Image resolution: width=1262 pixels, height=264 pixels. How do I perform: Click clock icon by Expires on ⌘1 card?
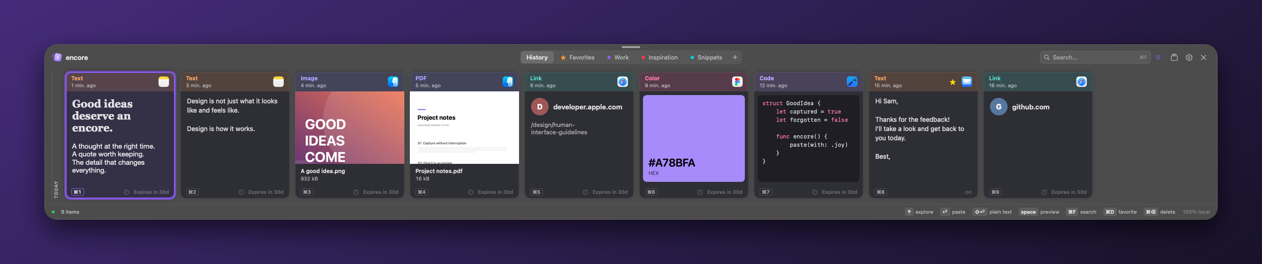point(126,192)
